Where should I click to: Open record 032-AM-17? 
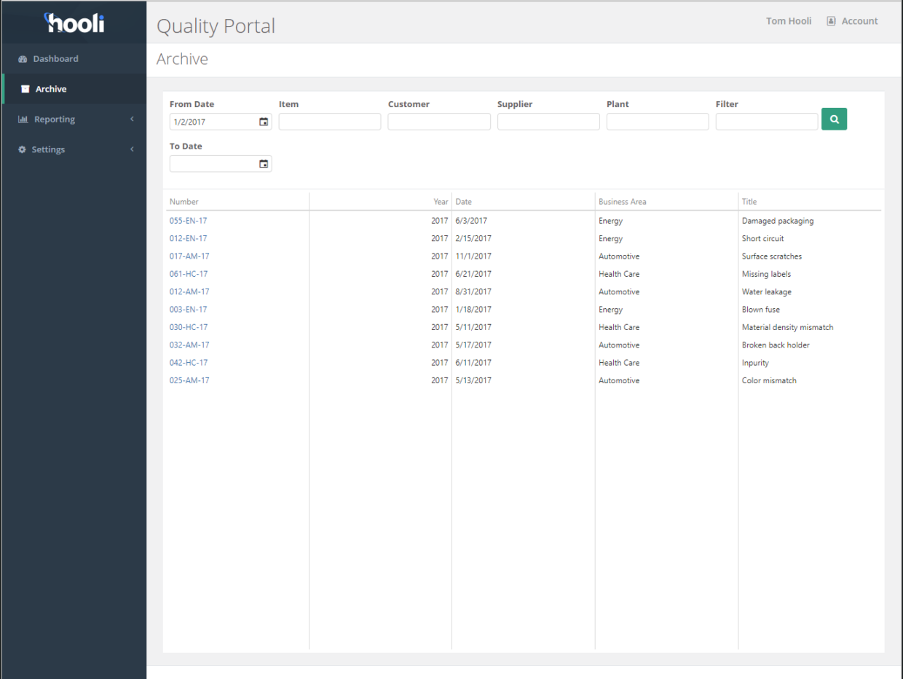[189, 345]
